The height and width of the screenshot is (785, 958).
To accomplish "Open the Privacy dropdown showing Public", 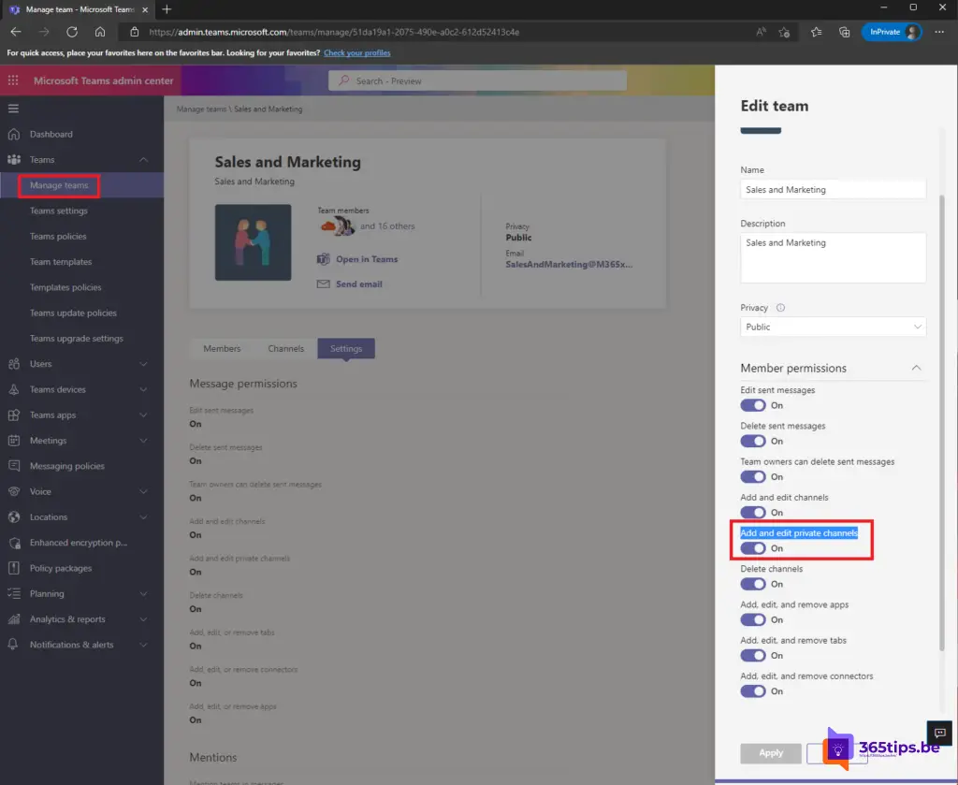I will click(833, 327).
